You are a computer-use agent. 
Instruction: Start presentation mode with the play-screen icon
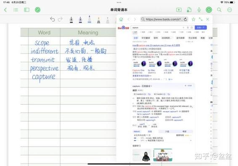click(179, 10)
